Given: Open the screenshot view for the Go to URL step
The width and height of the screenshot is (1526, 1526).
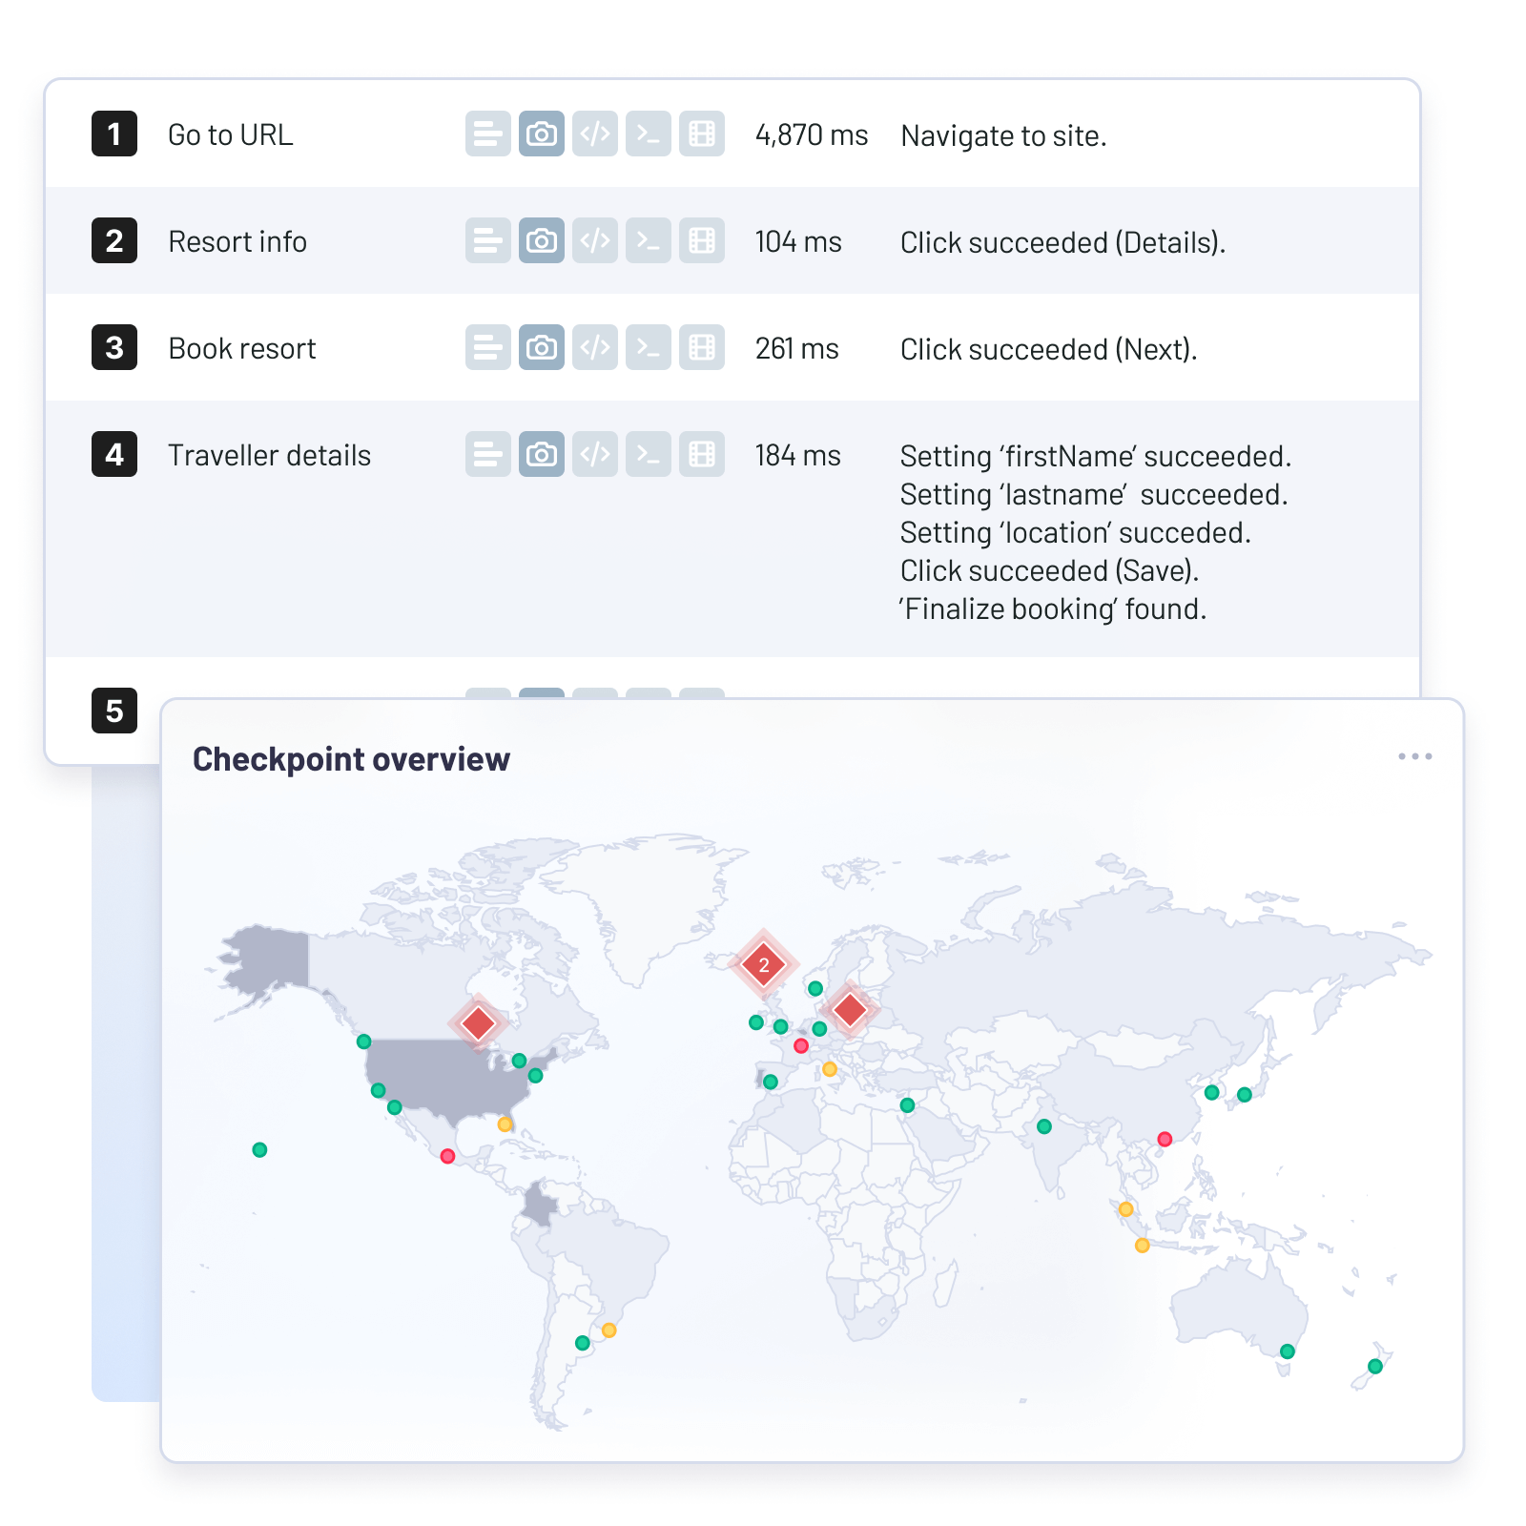Looking at the screenshot, I should pos(541,134).
